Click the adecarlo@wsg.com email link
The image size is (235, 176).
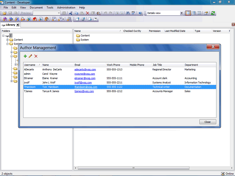pyautogui.click(x=85, y=69)
